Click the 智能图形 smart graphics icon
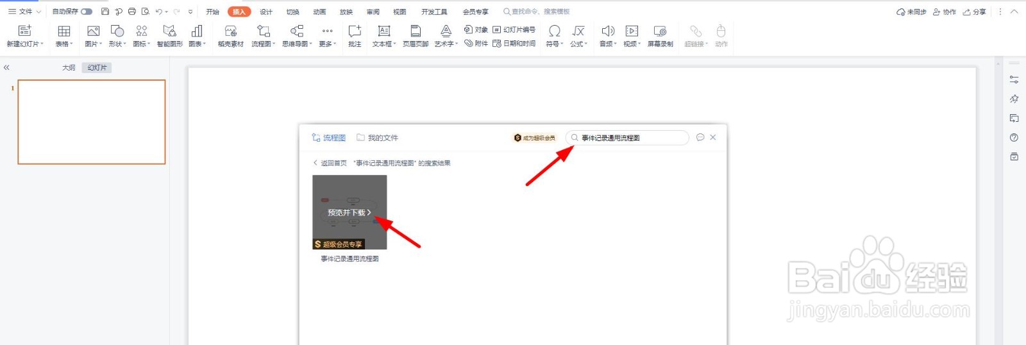Image resolution: width=1026 pixels, height=345 pixels. coord(169,31)
